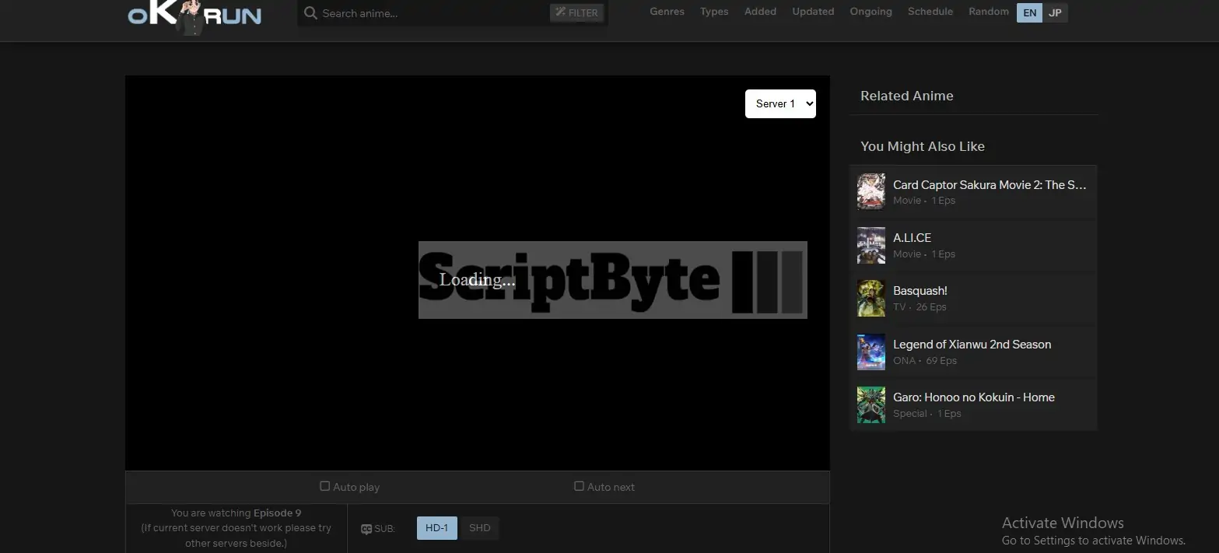Image resolution: width=1219 pixels, height=553 pixels.
Task: Open Card Captor Sakura Movie 2 thumbnail
Action: (x=870, y=191)
